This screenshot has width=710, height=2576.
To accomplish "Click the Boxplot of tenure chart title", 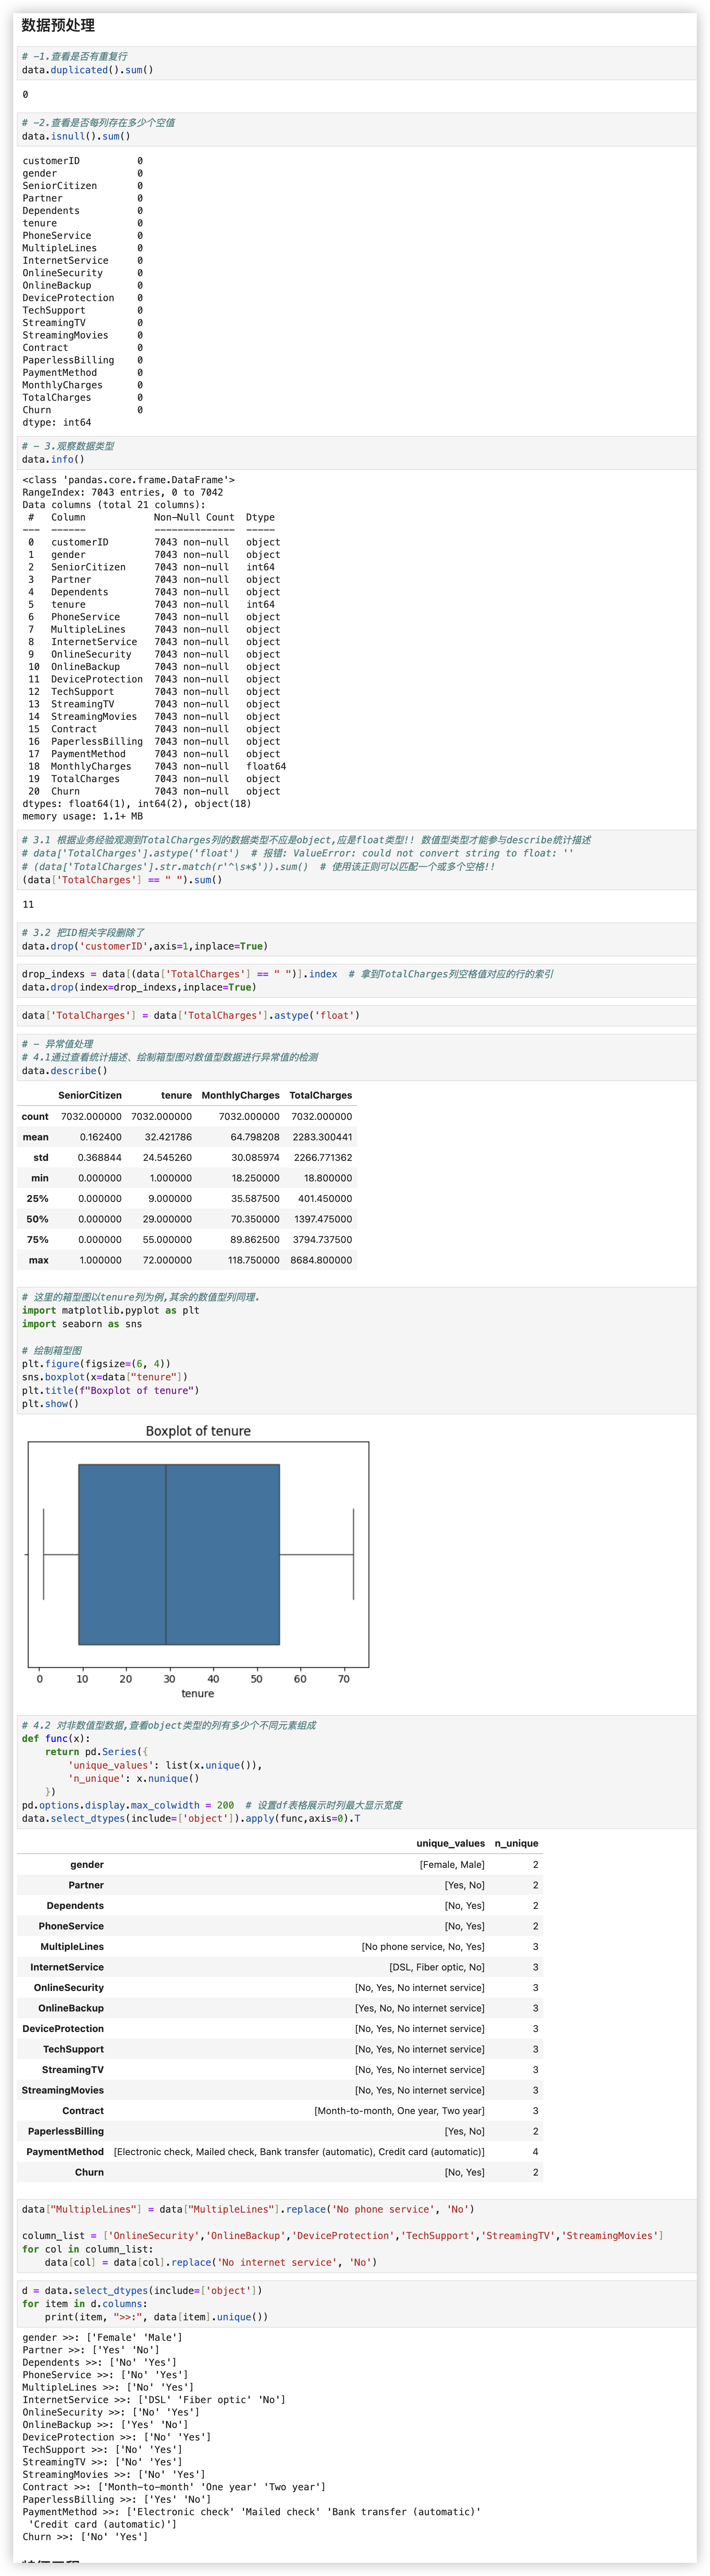I will click(x=198, y=1431).
